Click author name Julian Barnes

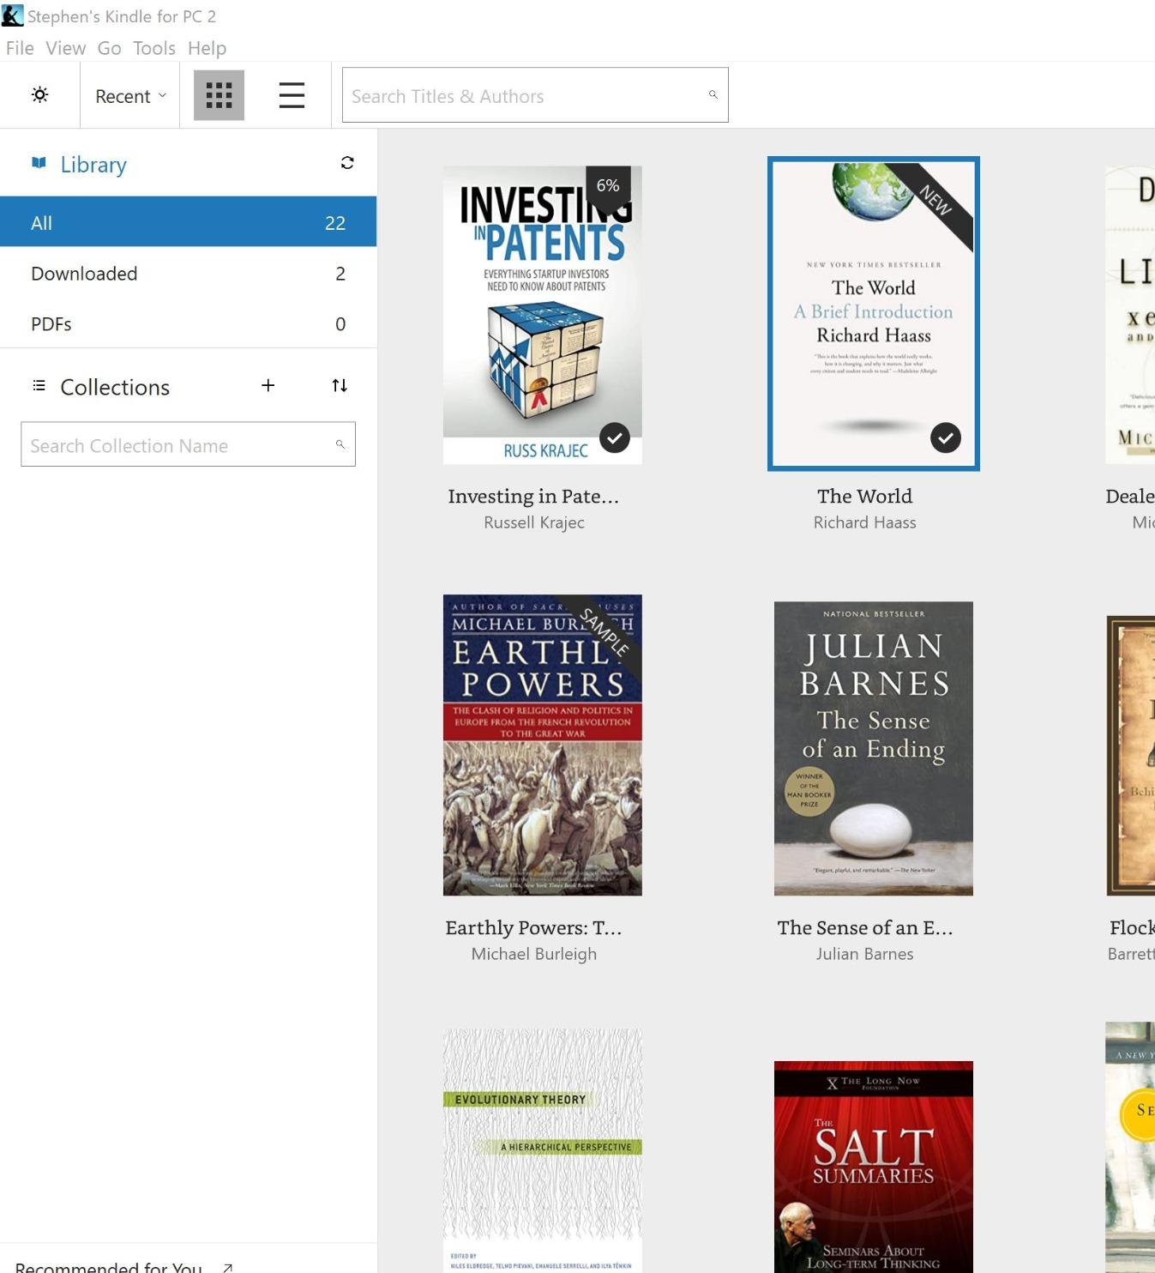pos(865,954)
